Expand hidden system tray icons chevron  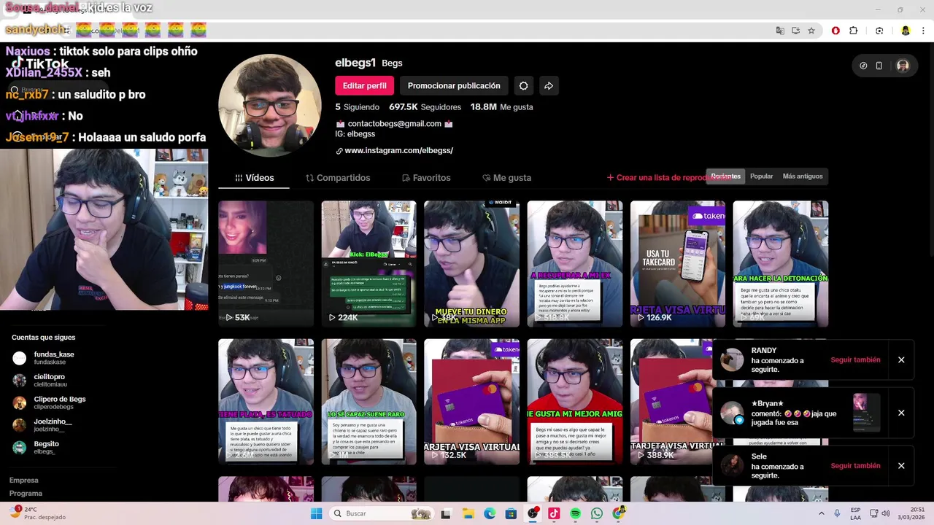pyautogui.click(x=822, y=513)
